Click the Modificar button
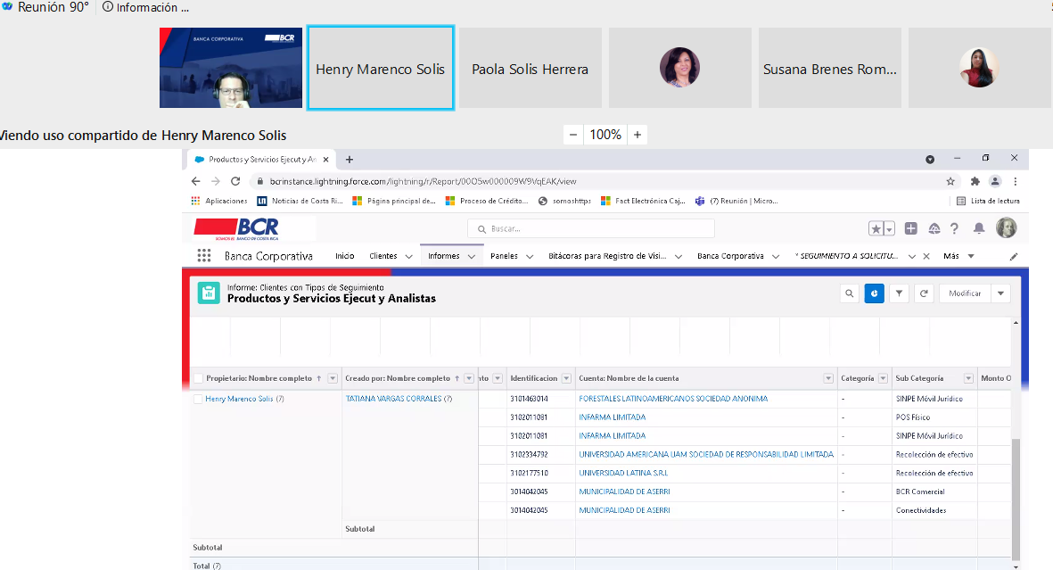Screen dimensions: 1053x570 click(965, 293)
